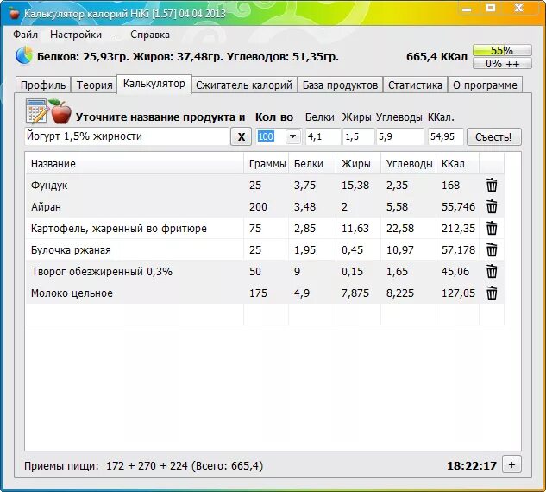
Task: Sort by Название column header
Action: pos(135,163)
